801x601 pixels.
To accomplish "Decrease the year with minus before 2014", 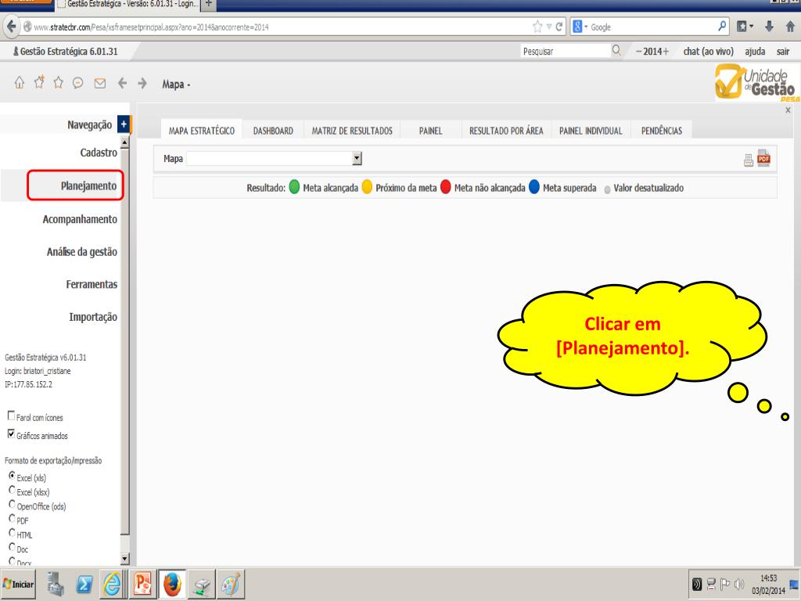I will coord(638,51).
